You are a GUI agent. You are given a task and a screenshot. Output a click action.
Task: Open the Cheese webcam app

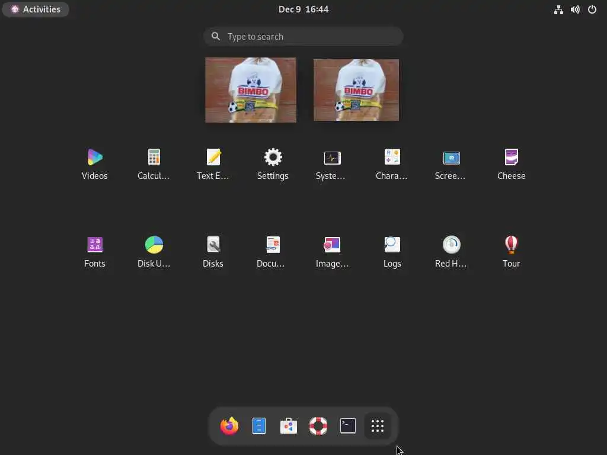(511, 164)
